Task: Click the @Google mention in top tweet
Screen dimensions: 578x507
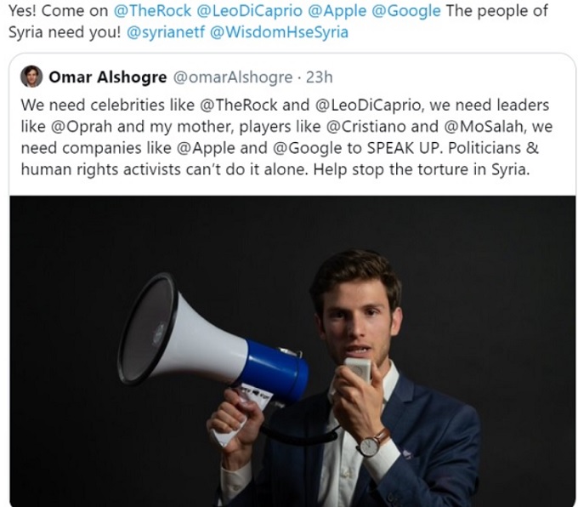Action: [x=406, y=11]
